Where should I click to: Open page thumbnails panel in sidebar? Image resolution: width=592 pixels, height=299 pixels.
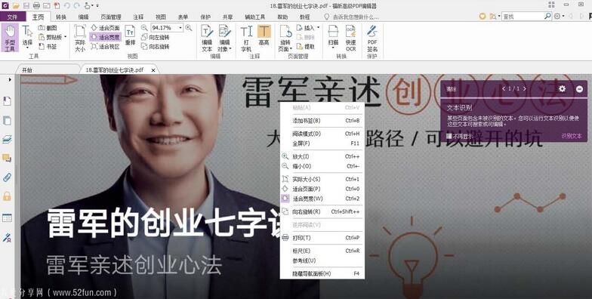pos(7,121)
